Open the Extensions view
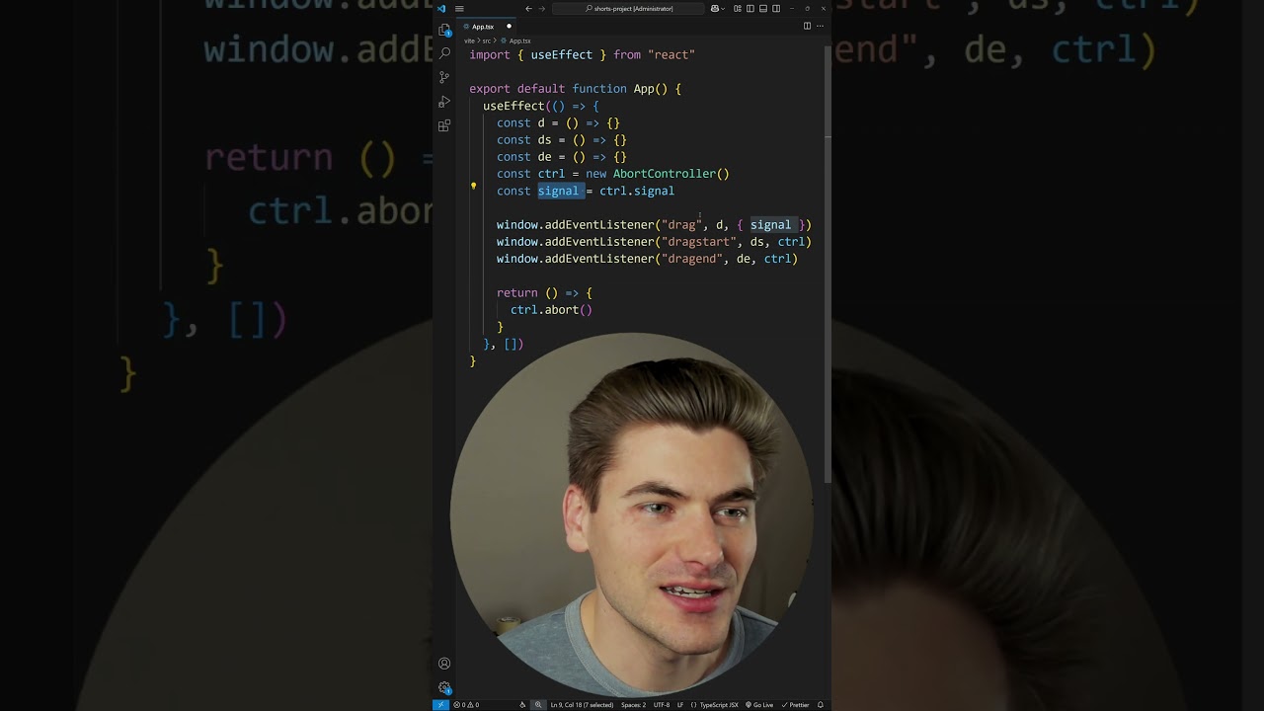 coord(444,125)
